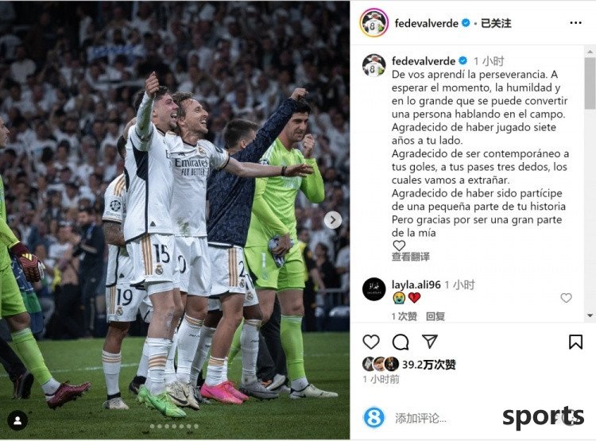This screenshot has height=441, width=596.
Task: View tagged people icon on photo
Action: (x=17, y=420)
